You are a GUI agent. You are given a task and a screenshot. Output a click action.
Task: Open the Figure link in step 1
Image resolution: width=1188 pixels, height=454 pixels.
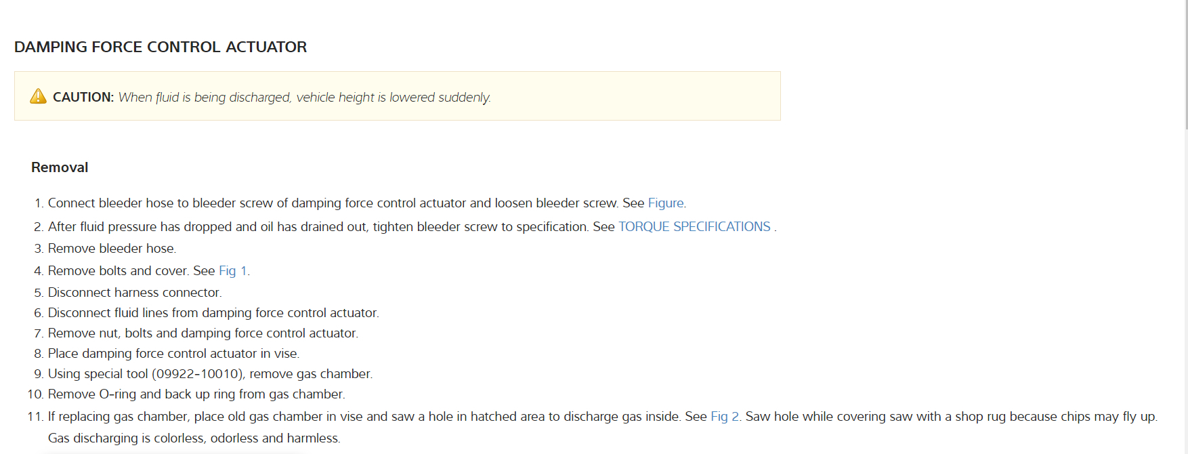pos(665,203)
